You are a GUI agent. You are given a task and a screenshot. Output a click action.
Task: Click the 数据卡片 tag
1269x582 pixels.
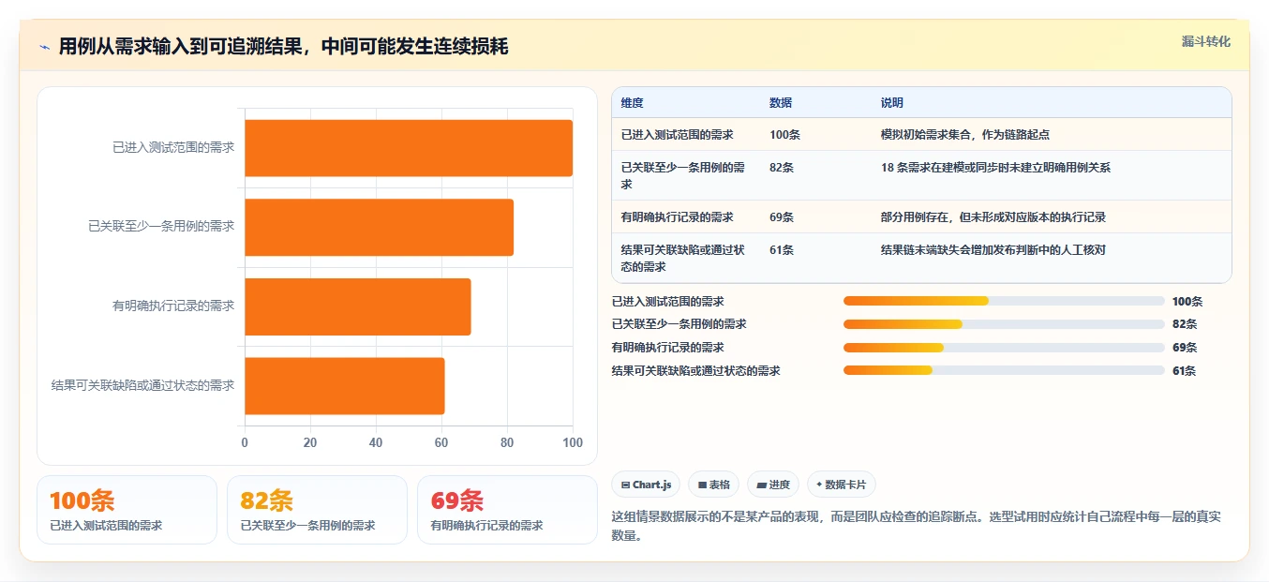841,485
